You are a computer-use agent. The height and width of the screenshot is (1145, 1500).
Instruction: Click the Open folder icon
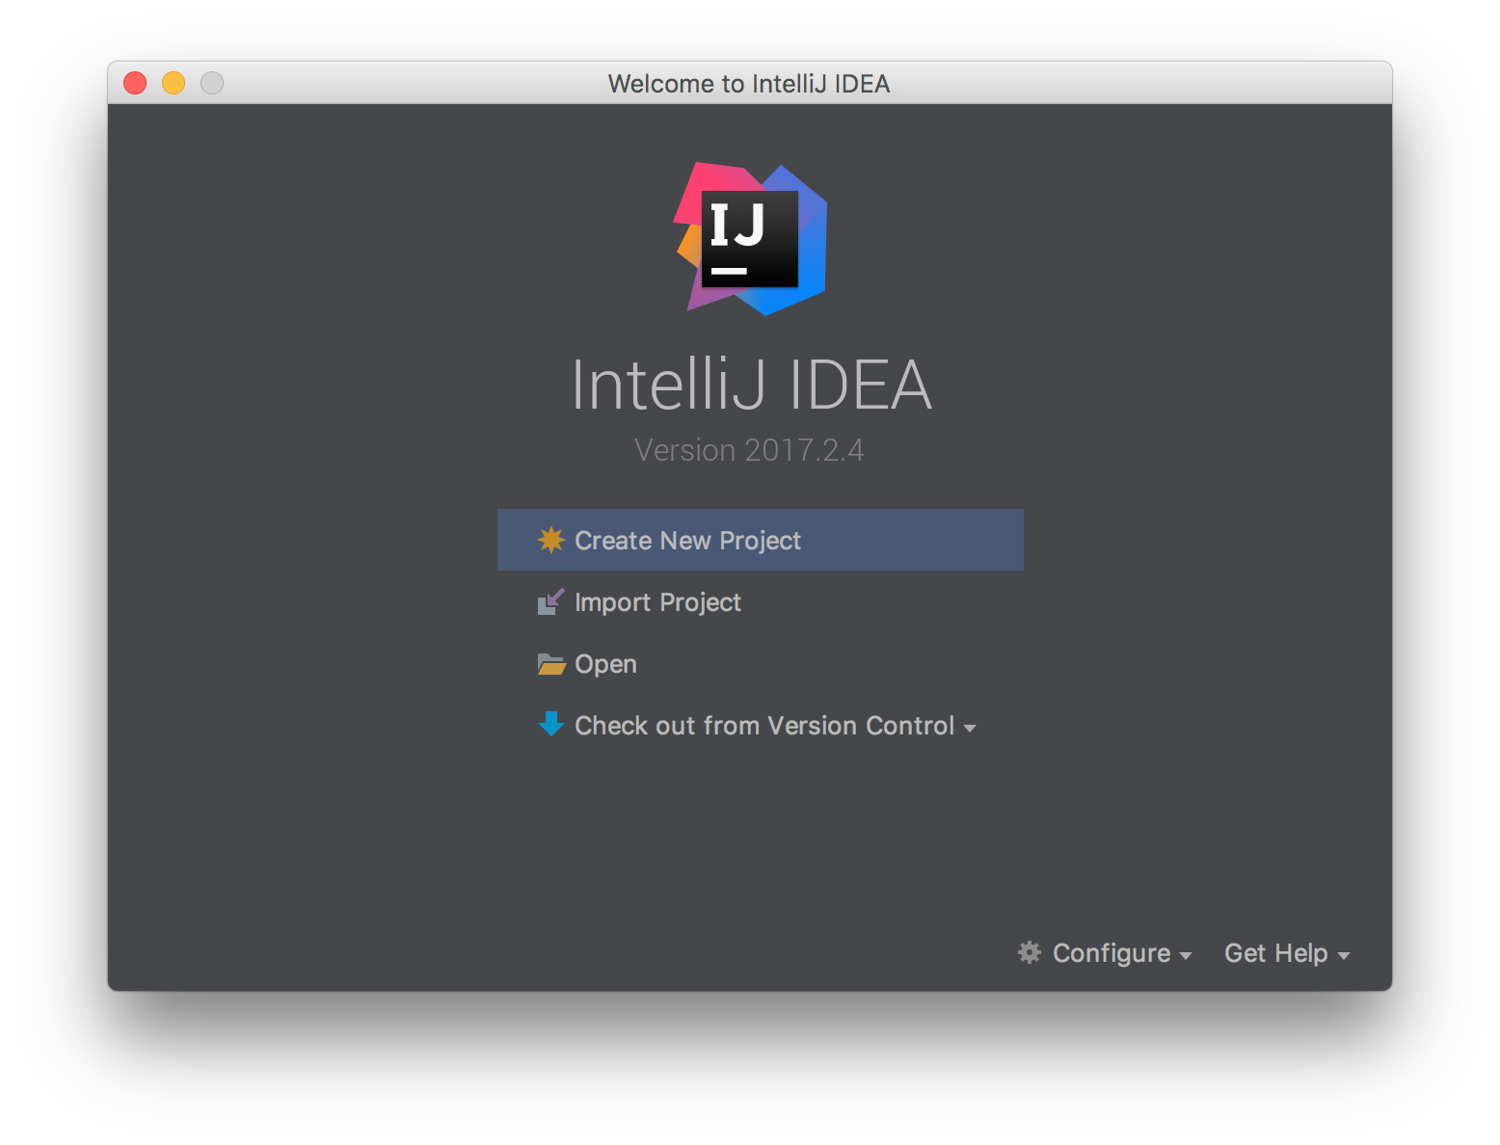click(550, 664)
